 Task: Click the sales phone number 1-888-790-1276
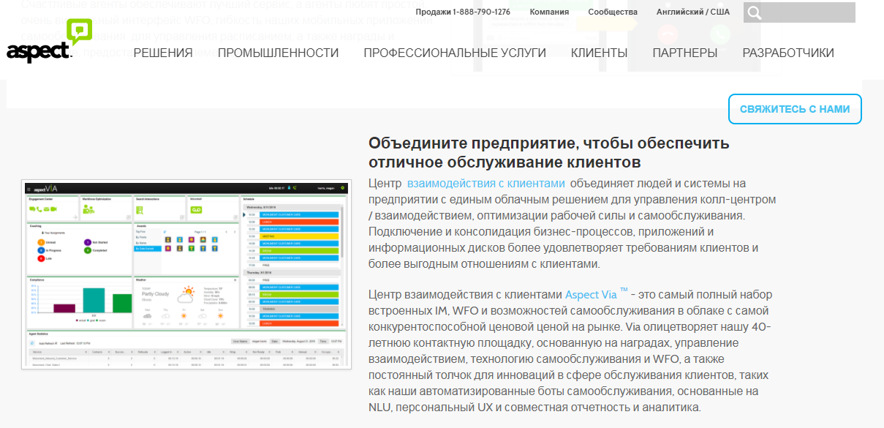click(481, 12)
